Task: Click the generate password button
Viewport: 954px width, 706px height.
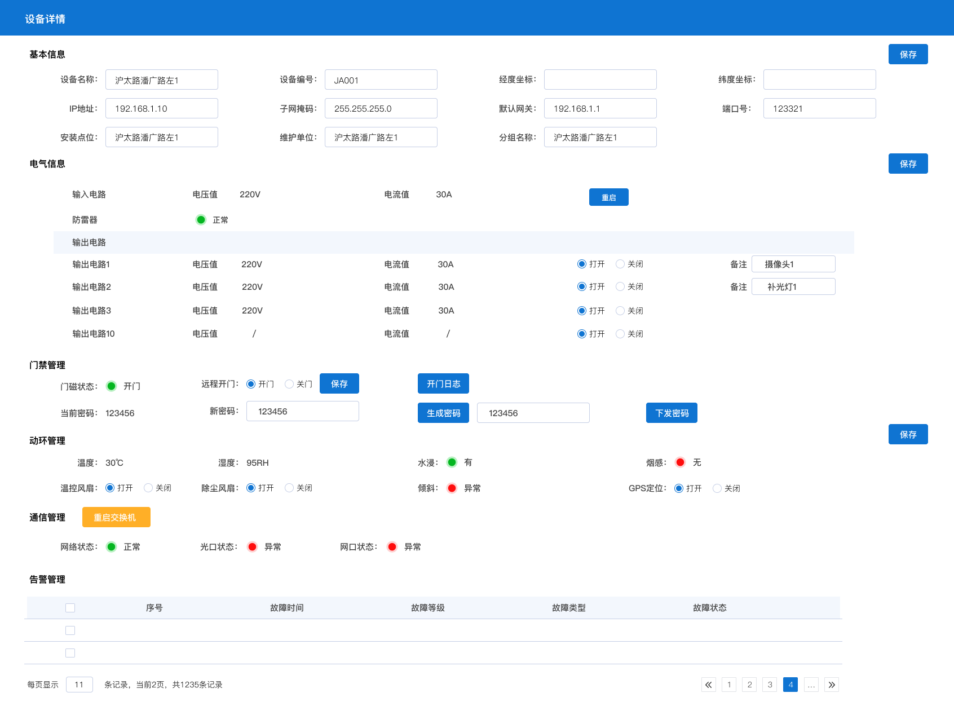Action: tap(443, 413)
